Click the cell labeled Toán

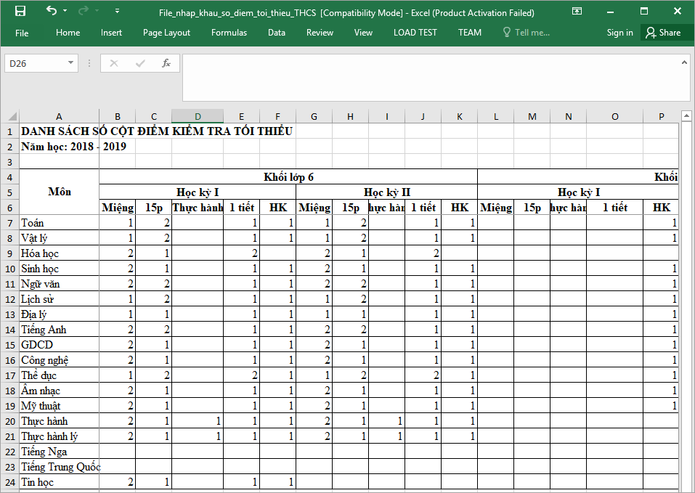point(58,223)
